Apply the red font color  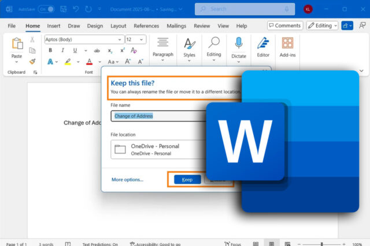point(89,62)
